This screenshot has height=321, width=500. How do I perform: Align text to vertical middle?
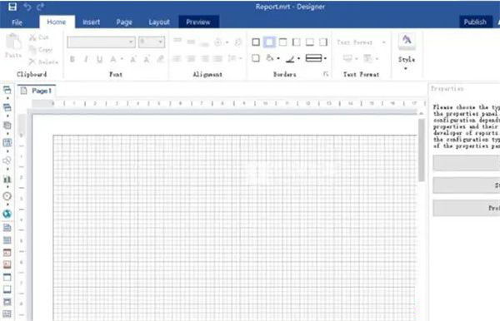coord(191,42)
